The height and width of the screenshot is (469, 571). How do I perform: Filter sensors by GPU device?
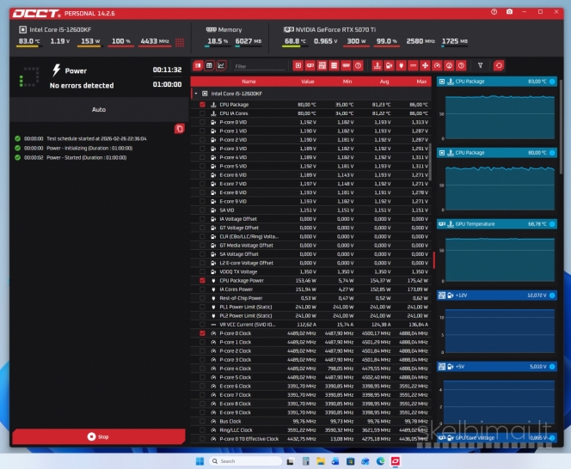tap(310, 66)
